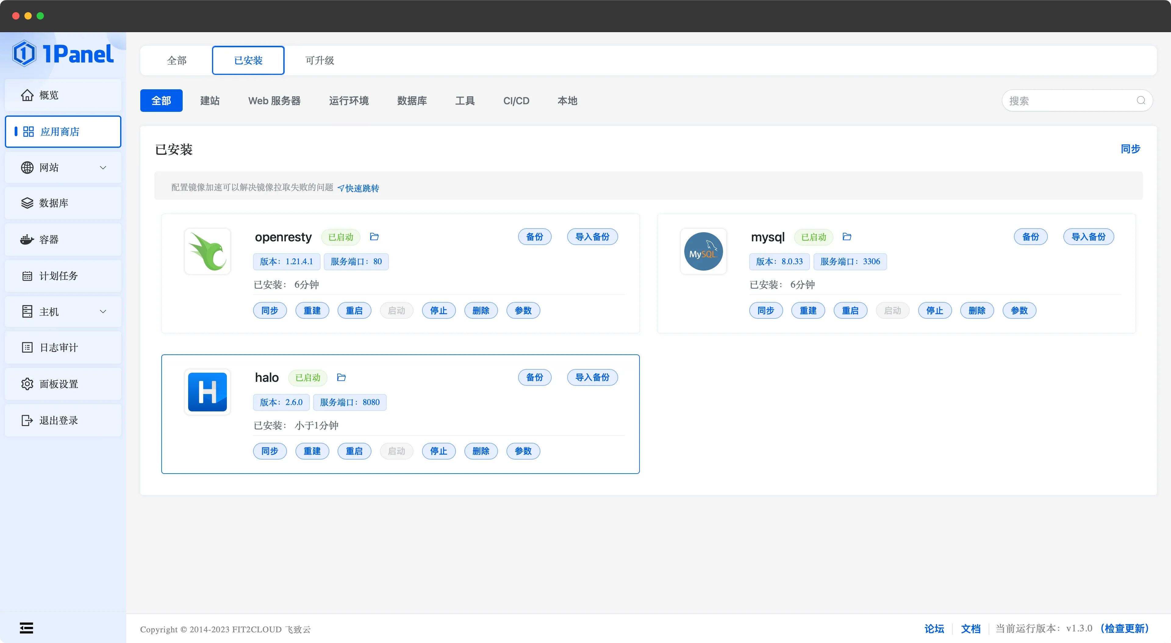Click the MySQL app logo
The image size is (1171, 643).
tap(703, 251)
